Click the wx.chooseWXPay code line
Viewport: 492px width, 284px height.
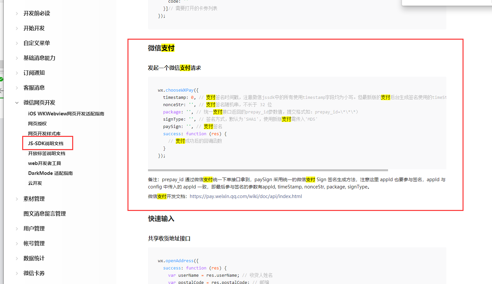[x=178, y=90]
